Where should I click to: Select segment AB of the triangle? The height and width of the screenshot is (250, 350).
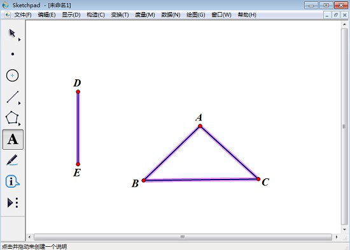tap(172, 153)
